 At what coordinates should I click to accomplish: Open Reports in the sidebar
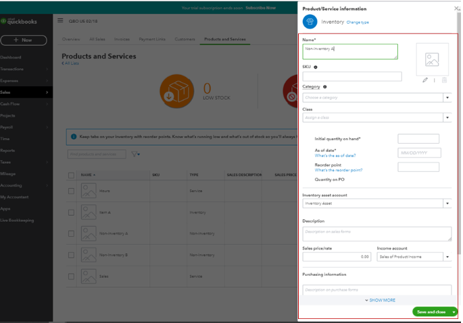click(x=7, y=150)
